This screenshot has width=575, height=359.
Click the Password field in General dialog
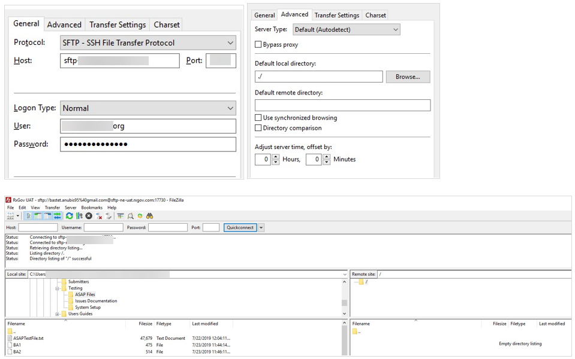click(147, 144)
